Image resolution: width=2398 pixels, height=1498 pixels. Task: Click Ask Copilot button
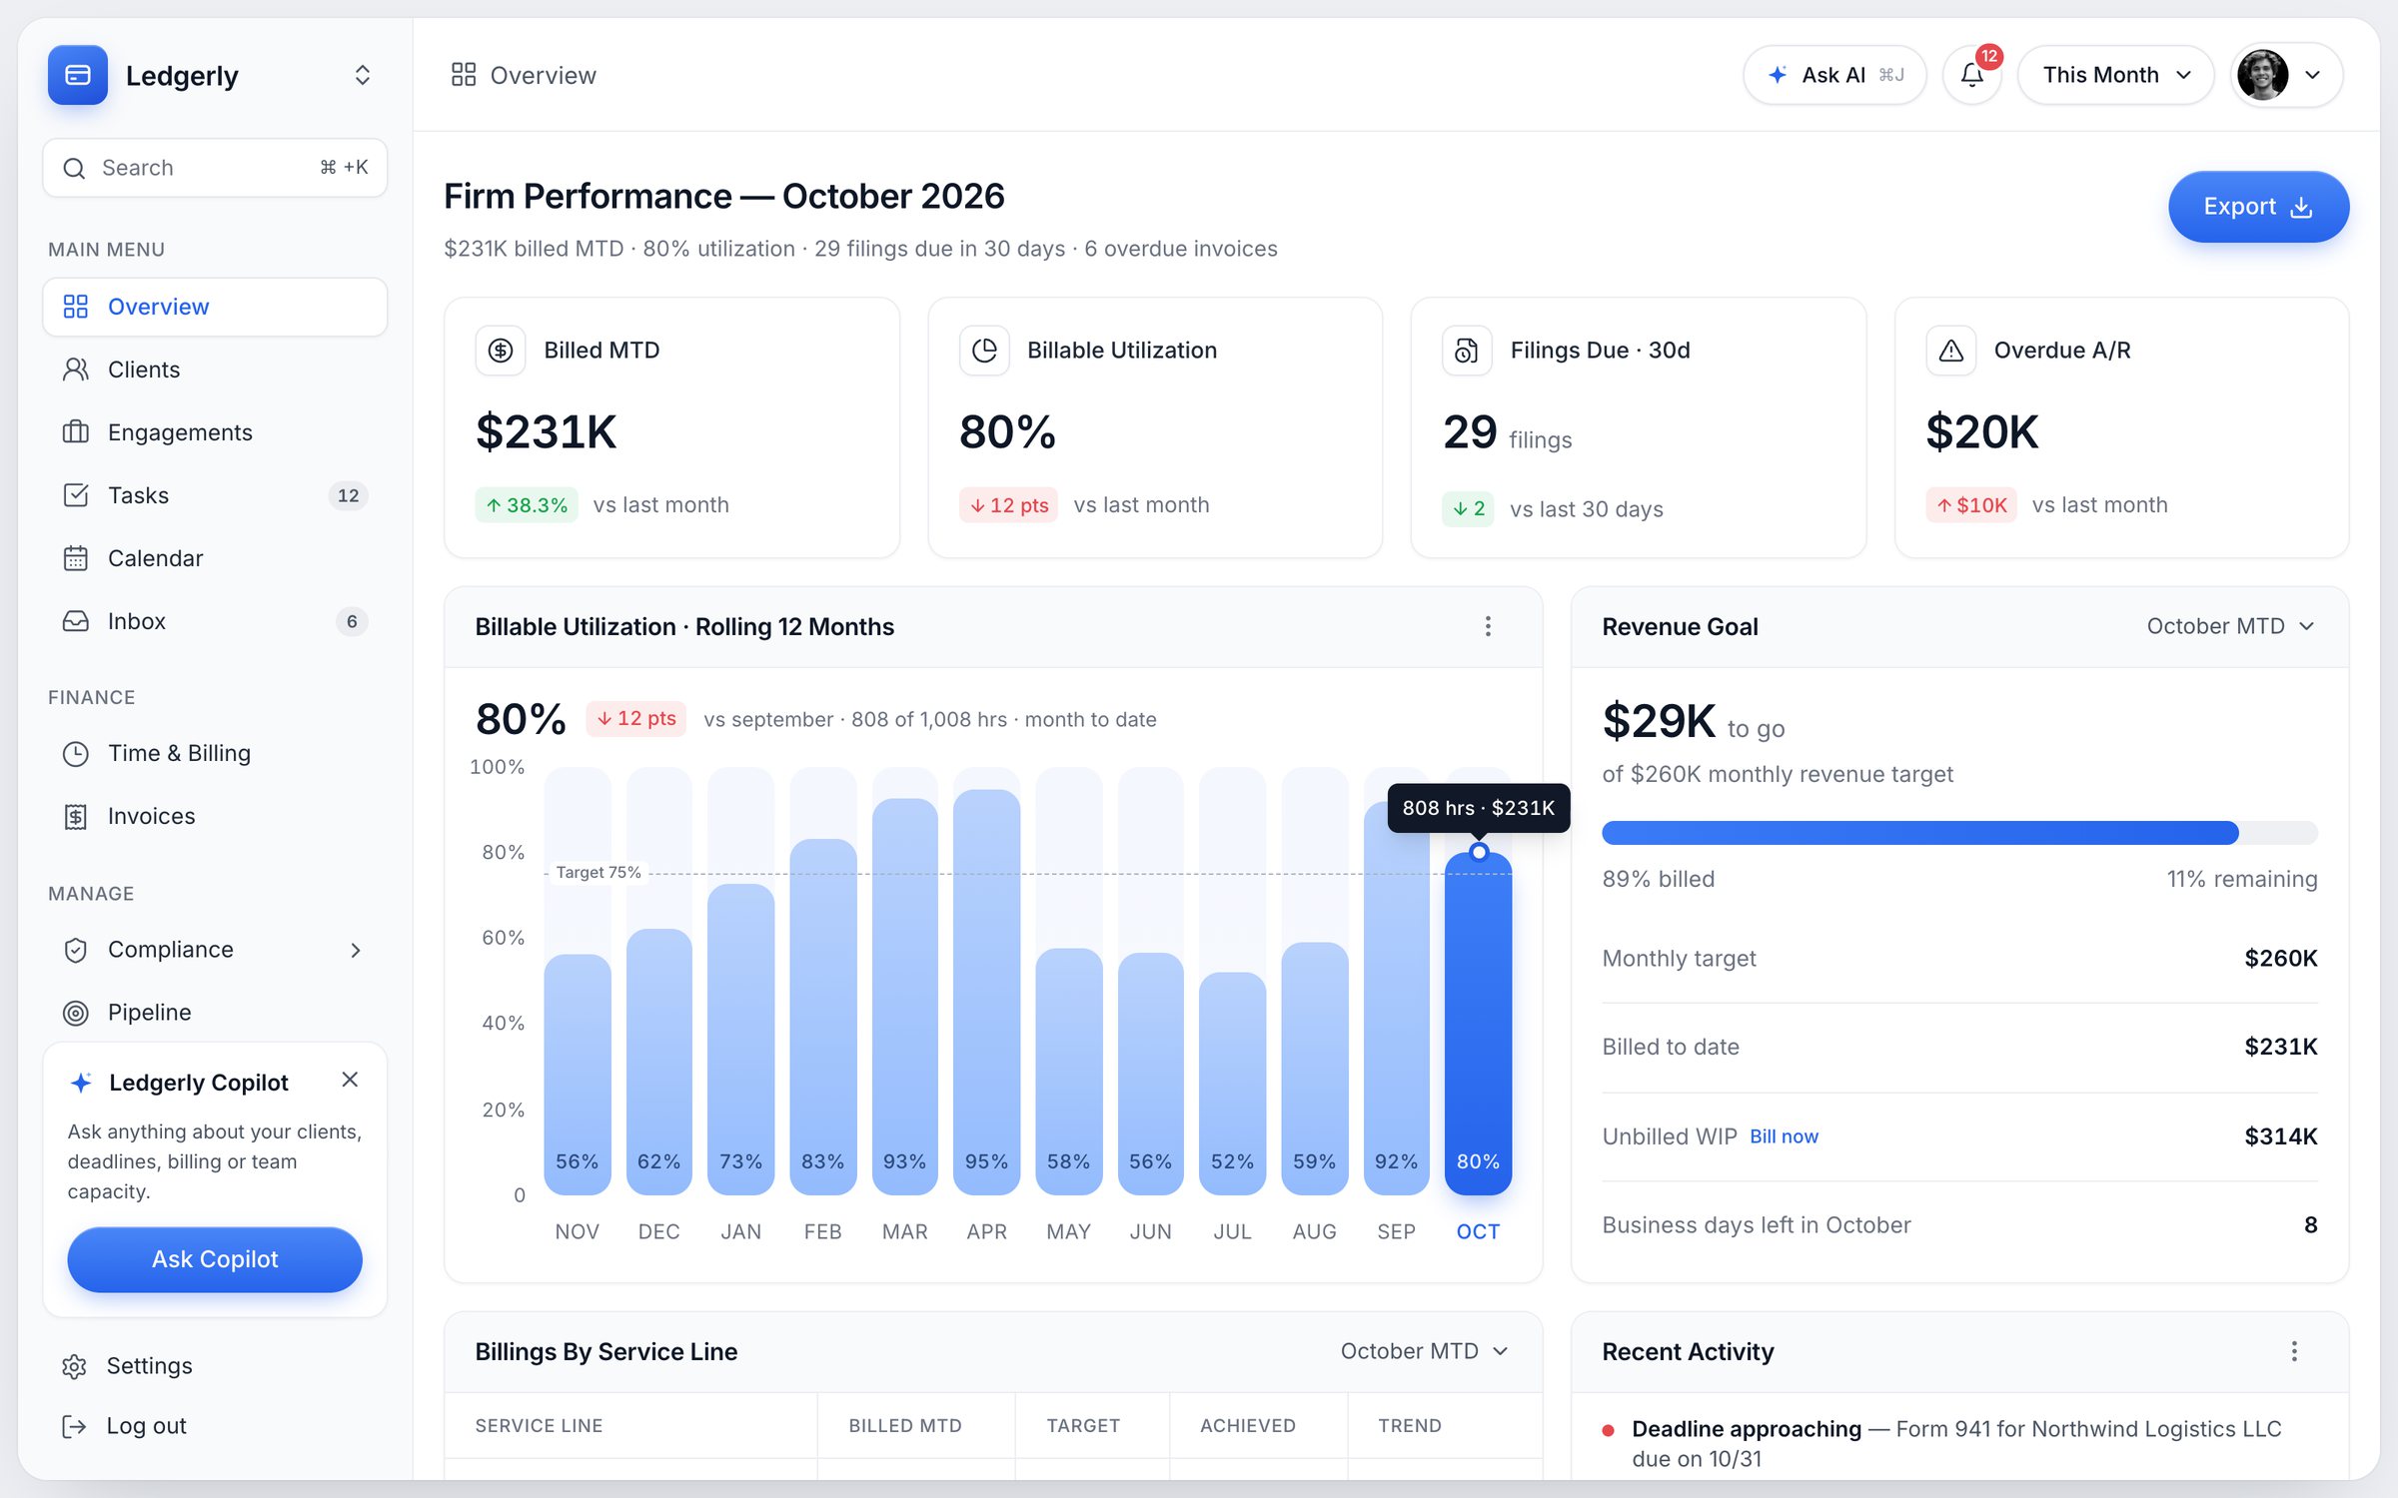pyautogui.click(x=215, y=1259)
